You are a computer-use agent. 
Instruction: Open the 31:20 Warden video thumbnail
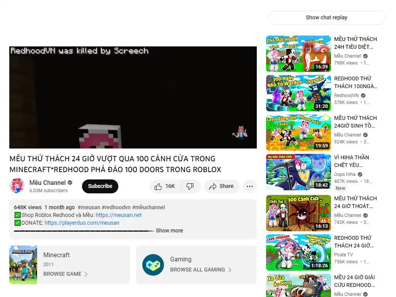pyautogui.click(x=299, y=93)
